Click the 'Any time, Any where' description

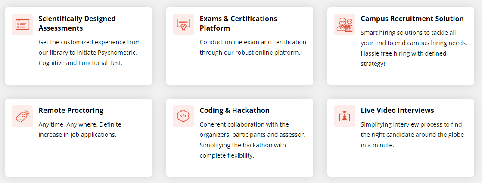[x=80, y=130]
